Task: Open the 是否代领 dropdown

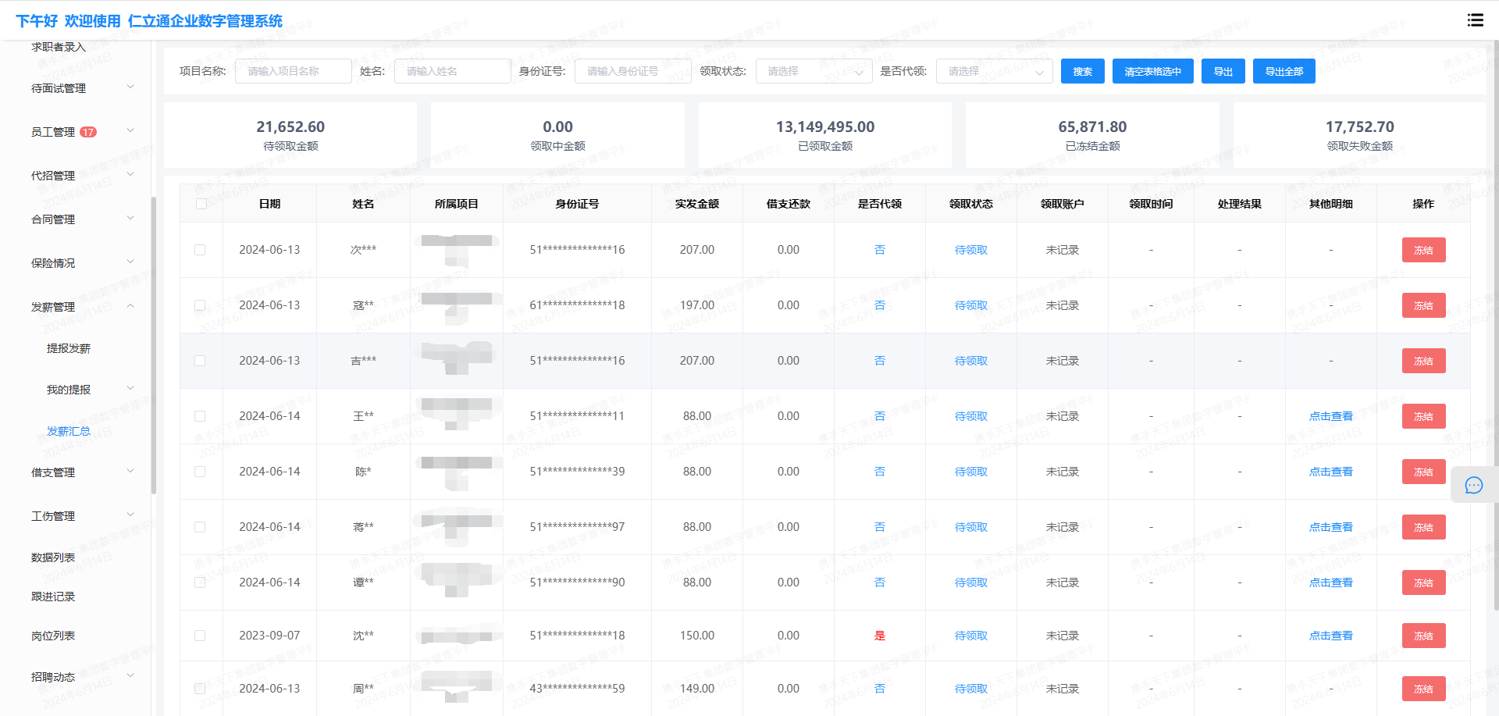Action: tap(994, 71)
